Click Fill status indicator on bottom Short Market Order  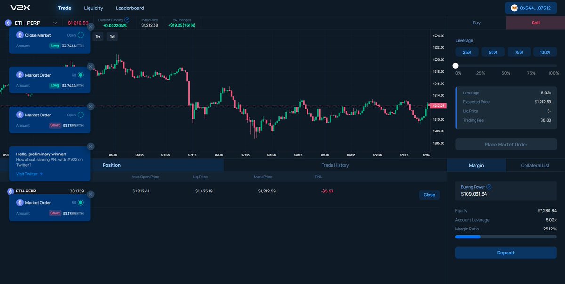(x=81, y=202)
